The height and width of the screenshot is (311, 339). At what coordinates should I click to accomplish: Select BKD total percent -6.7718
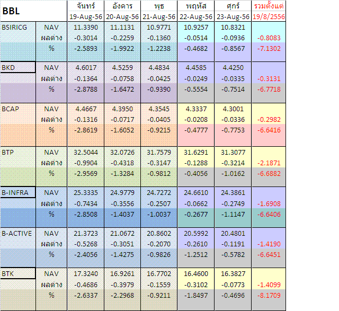coord(269,89)
